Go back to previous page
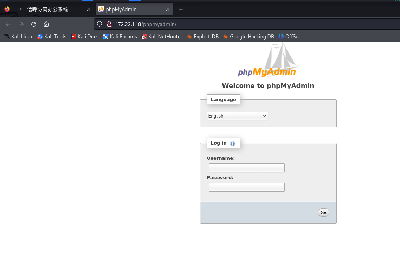Viewport: 400px width, 260px height. pos(8,24)
